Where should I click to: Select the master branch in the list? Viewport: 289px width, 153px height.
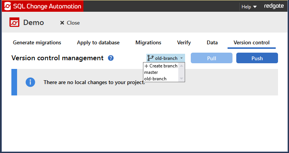[x=151, y=72]
